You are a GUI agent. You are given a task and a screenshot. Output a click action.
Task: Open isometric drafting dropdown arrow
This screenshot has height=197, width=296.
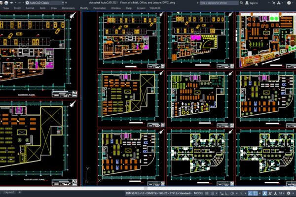(x=245, y=193)
